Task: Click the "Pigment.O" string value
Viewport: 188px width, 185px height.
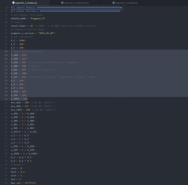Action: [38, 18]
